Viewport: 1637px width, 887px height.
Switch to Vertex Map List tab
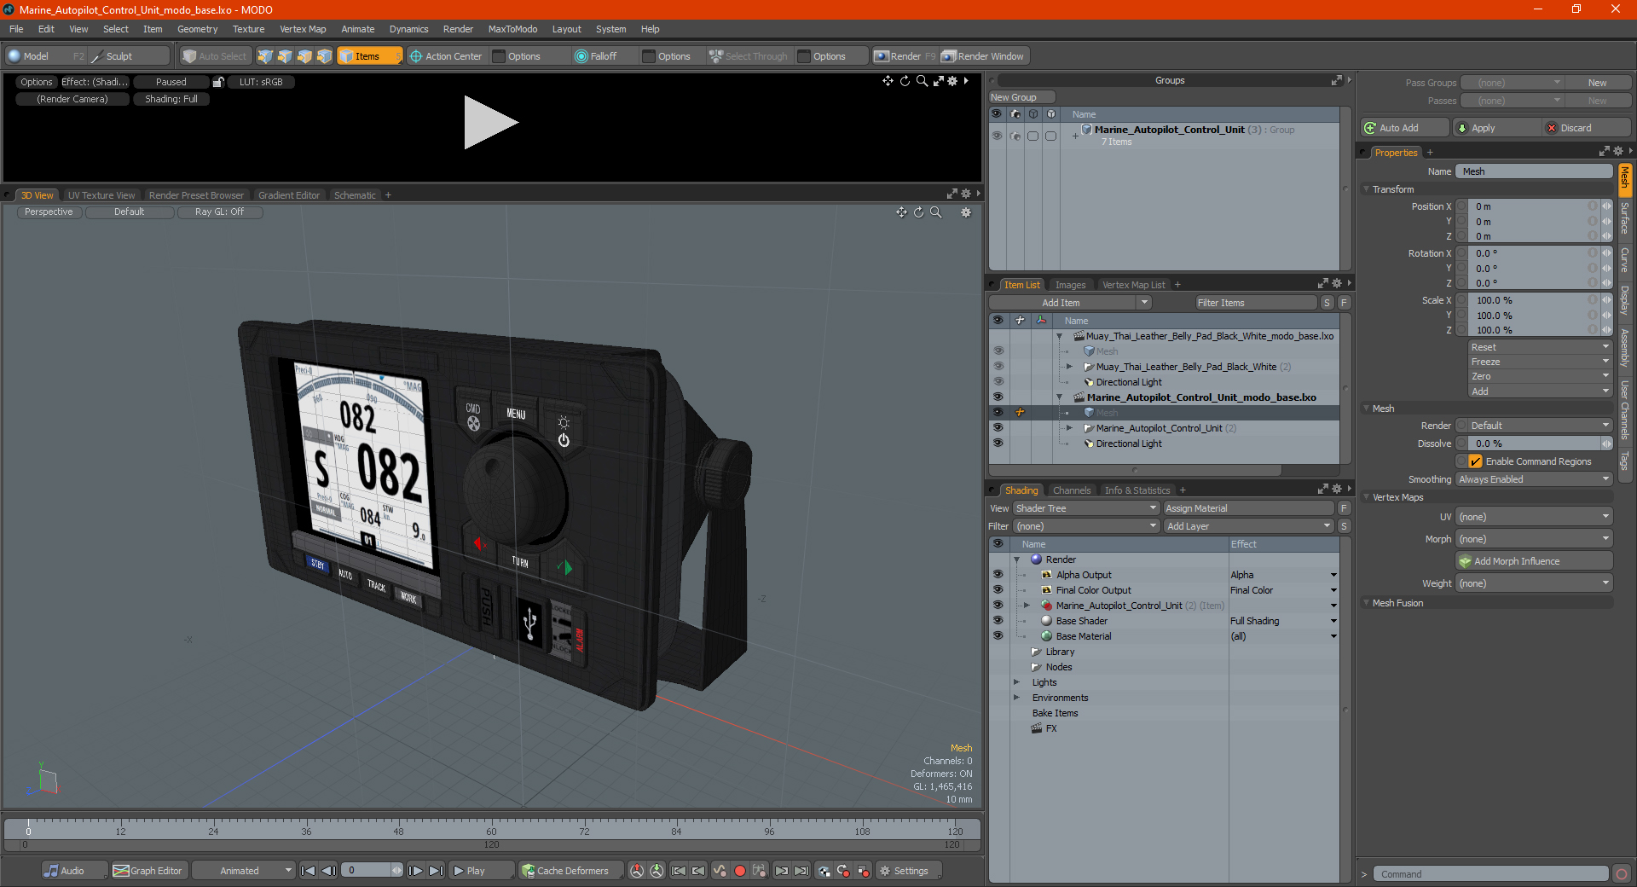point(1133,285)
